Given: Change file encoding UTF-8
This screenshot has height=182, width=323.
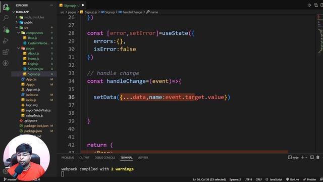Looking at the screenshot, I should pyautogui.click(x=248, y=179).
